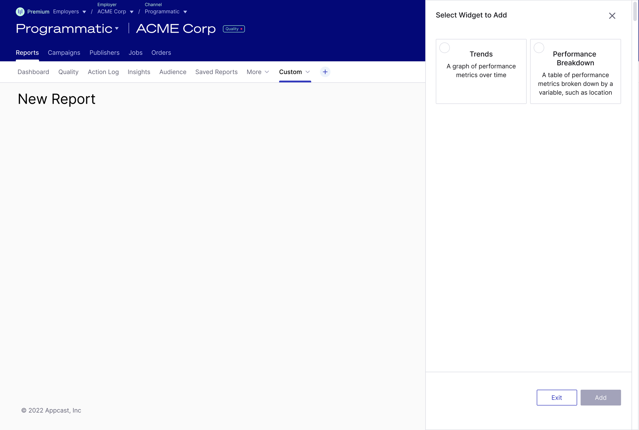Click the panel's vertical scrollbar
Image resolution: width=639 pixels, height=430 pixels.
(x=635, y=11)
